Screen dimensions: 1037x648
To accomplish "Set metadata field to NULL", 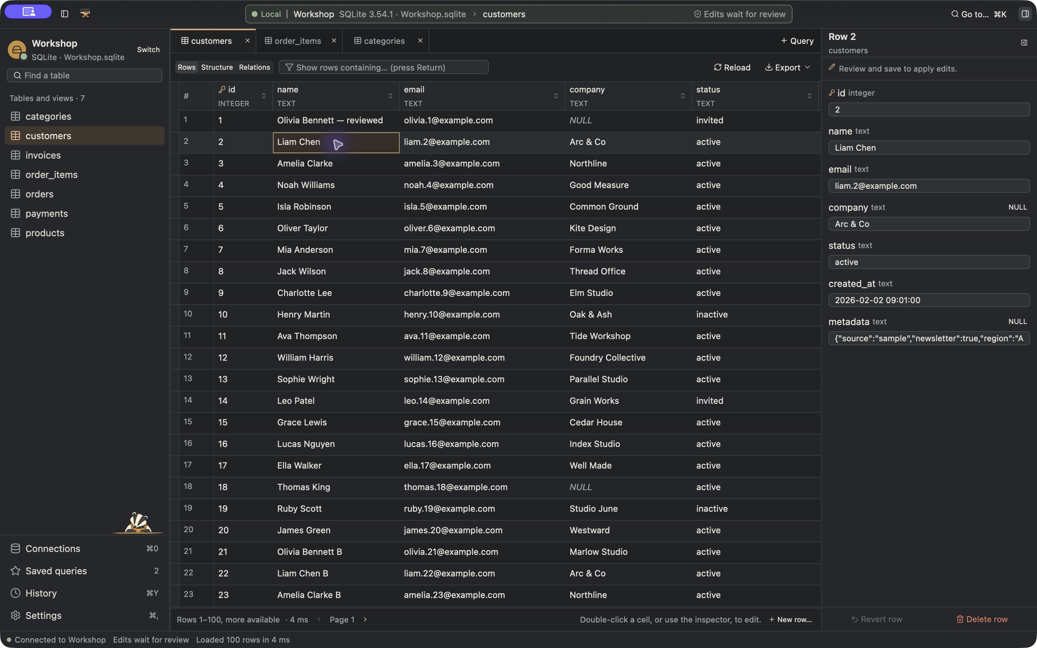I will click(x=1017, y=321).
